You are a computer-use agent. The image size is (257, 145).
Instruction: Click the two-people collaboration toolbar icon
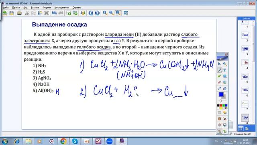click(x=83, y=13)
